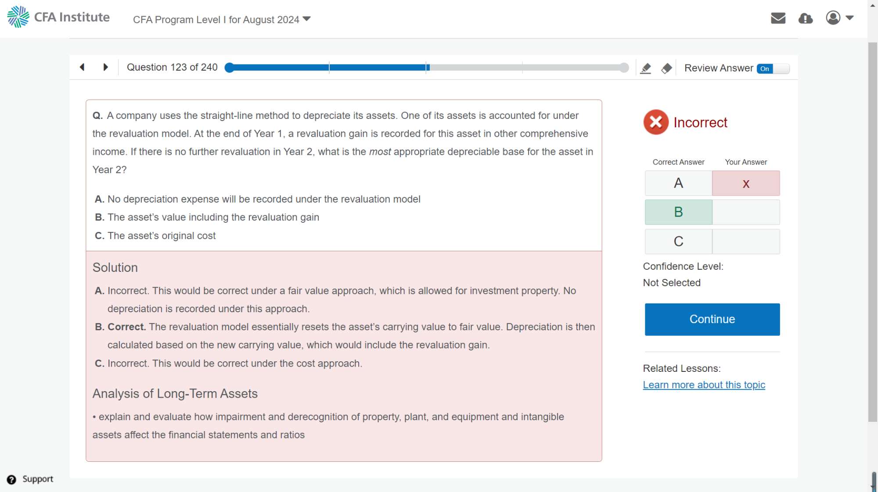Select the eraser tool
The width and height of the screenshot is (878, 492).
[x=666, y=68]
